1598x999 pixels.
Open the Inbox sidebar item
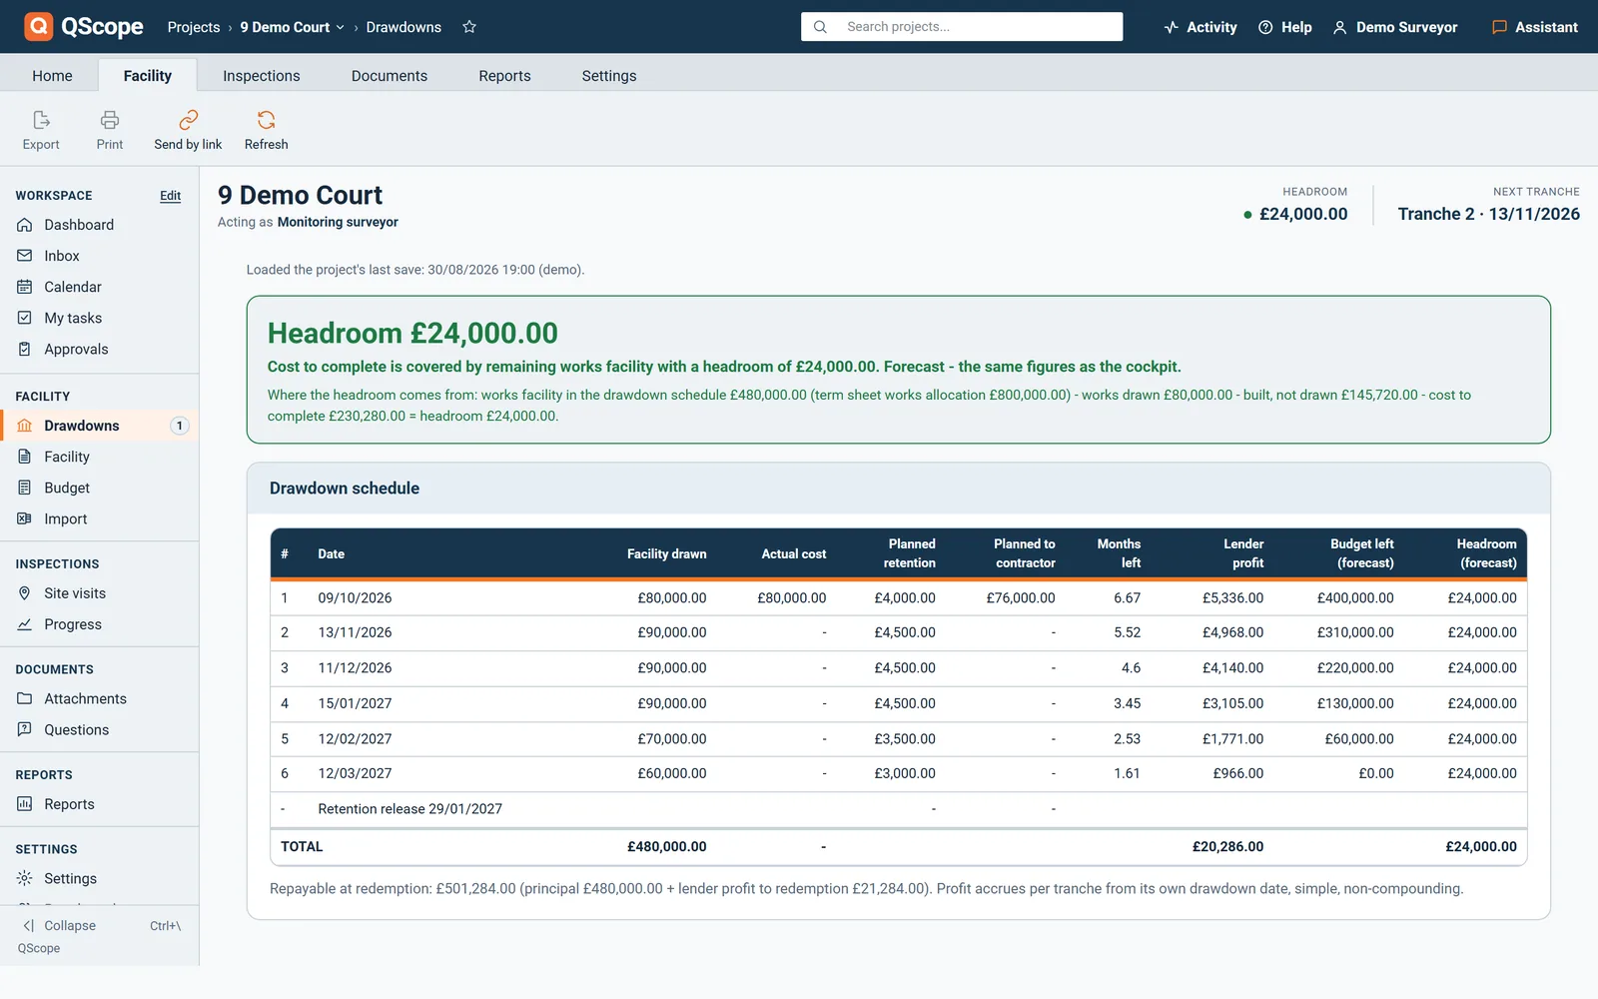tap(99, 256)
